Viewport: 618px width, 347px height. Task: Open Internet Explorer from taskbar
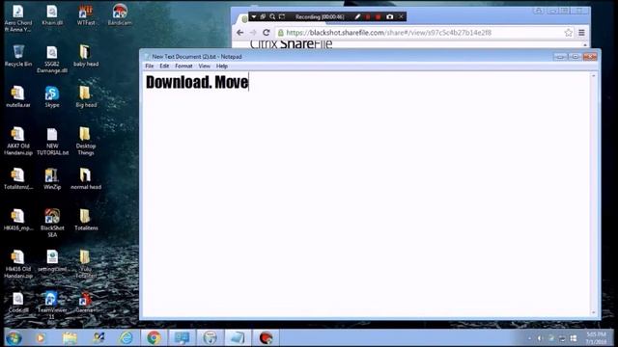(x=126, y=338)
